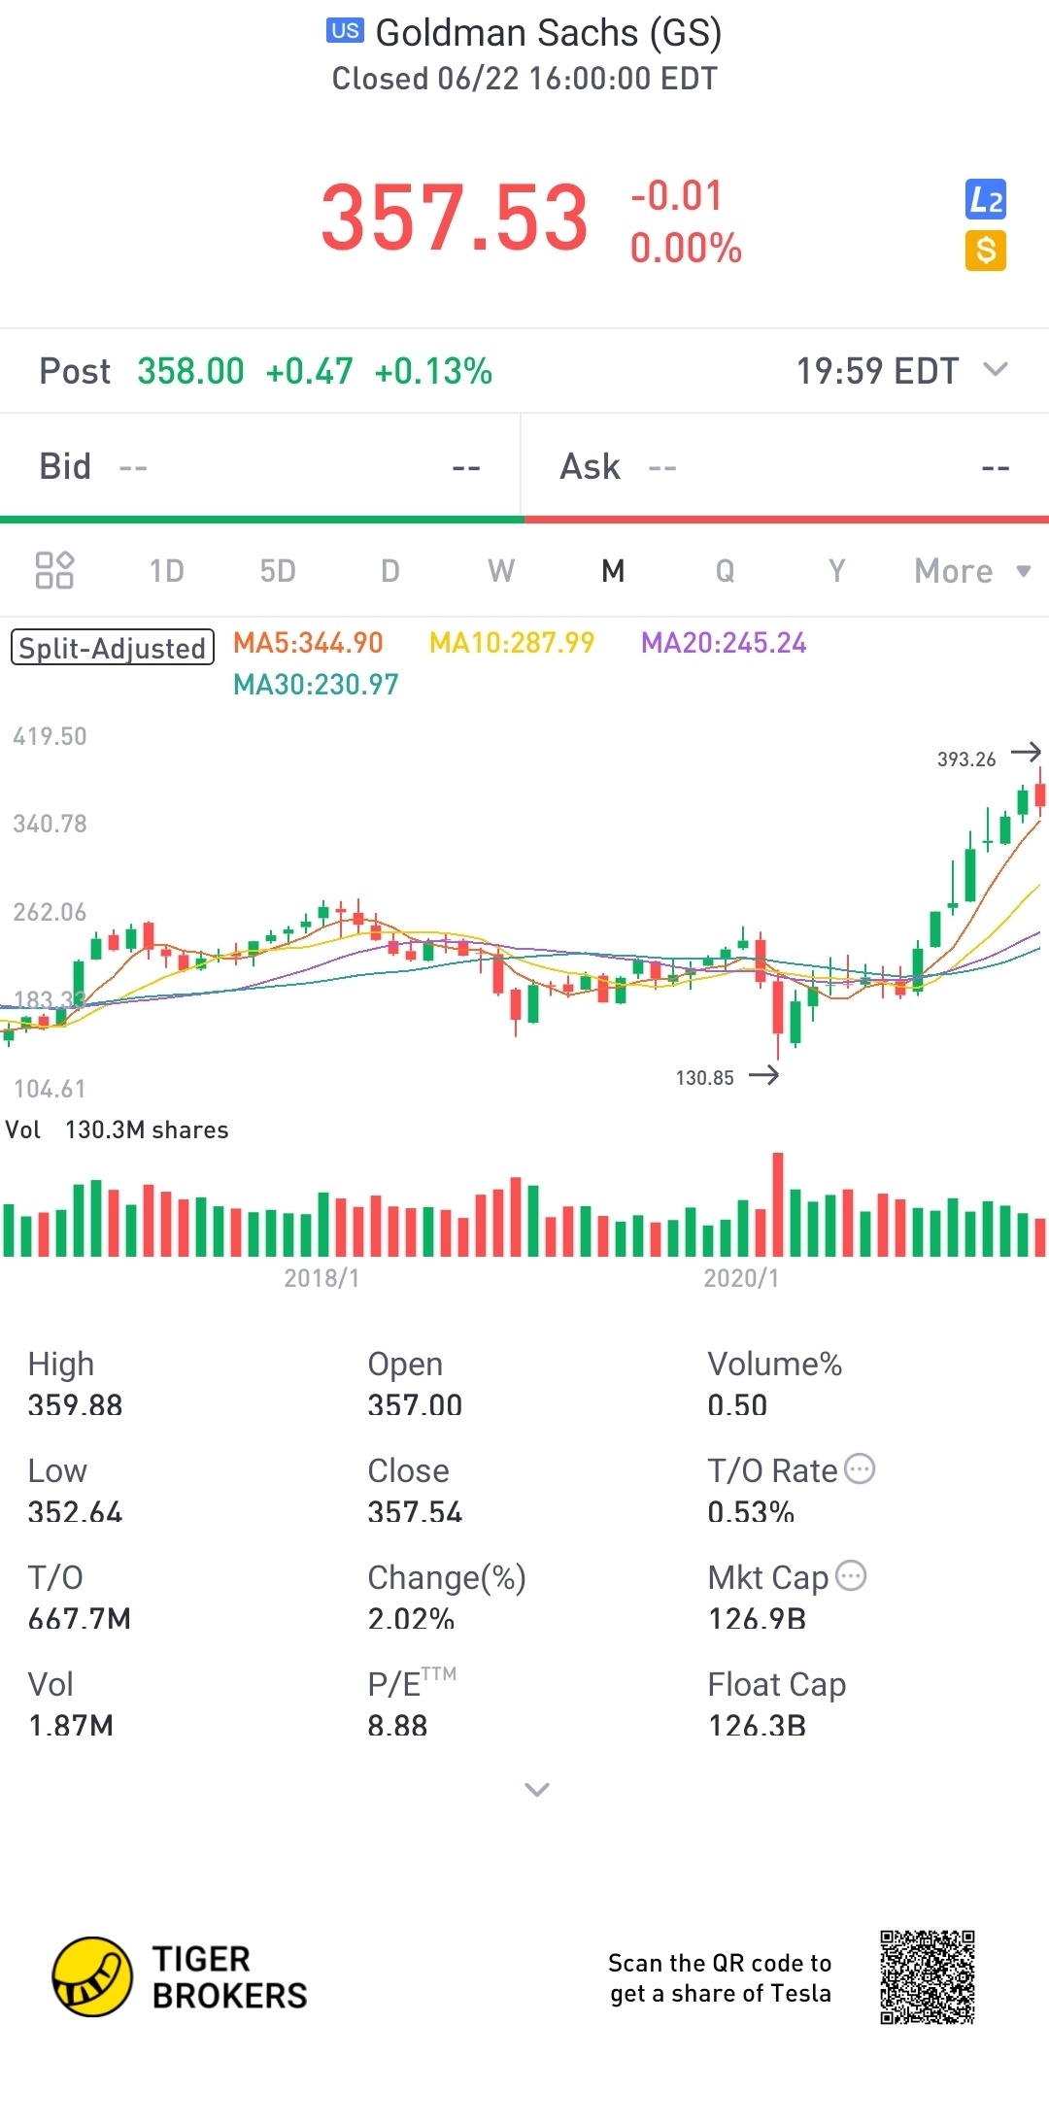Tap the post-market price 358.00
Viewport: 1049px width, 2124px height.
pos(190,371)
